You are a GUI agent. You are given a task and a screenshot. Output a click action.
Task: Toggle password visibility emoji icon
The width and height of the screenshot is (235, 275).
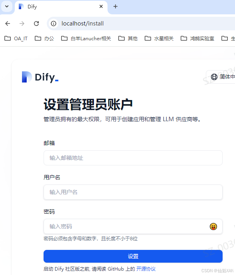[x=213, y=226]
